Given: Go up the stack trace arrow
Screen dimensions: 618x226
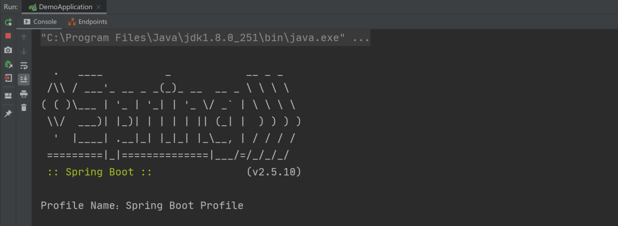Looking at the screenshot, I should (23, 37).
